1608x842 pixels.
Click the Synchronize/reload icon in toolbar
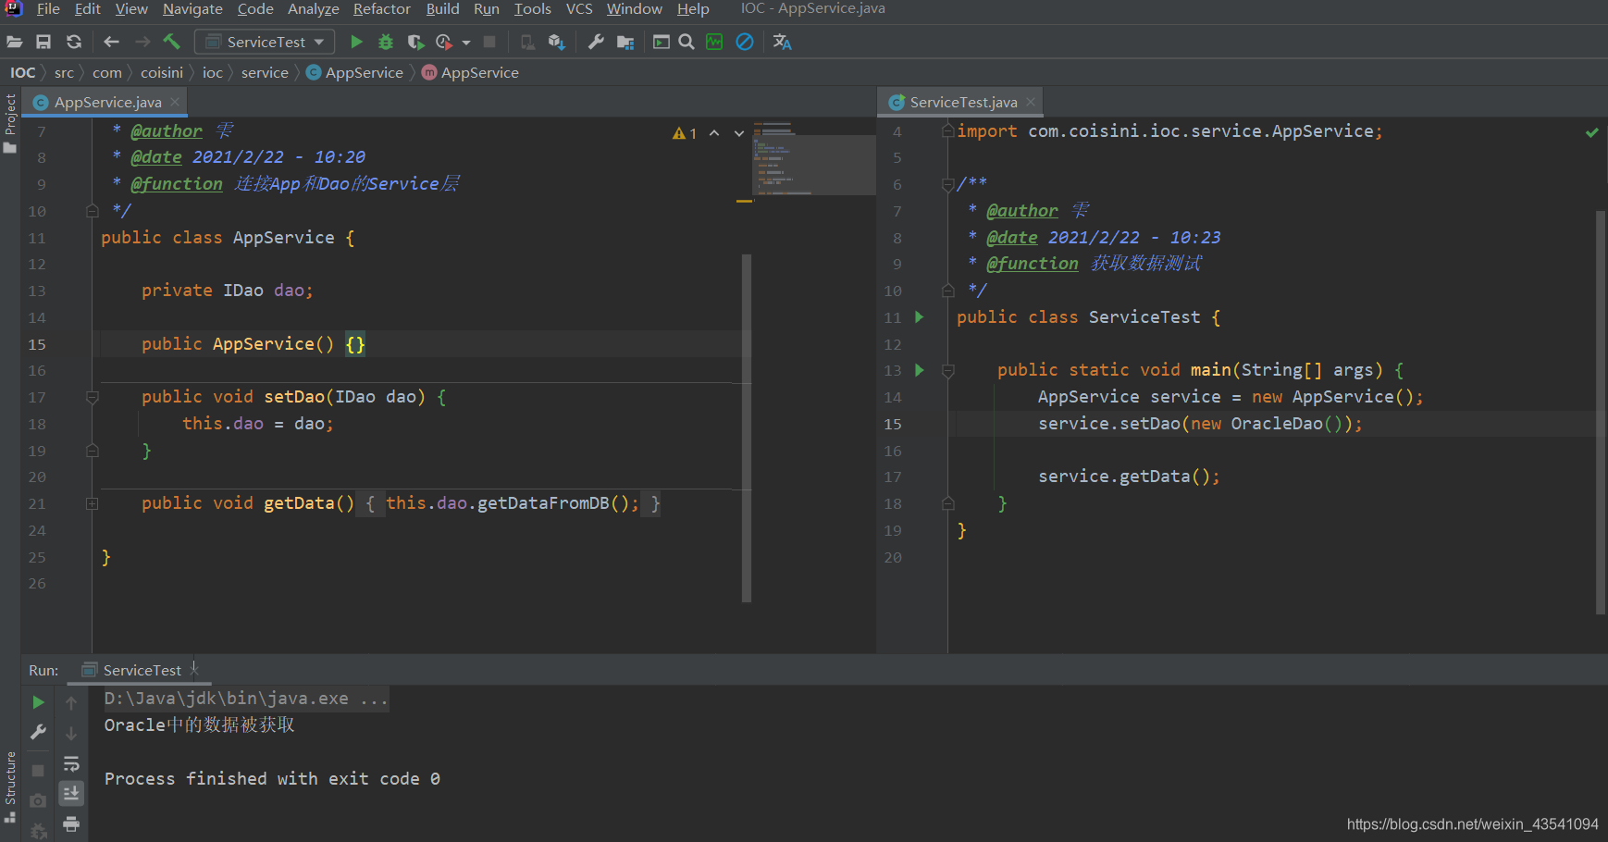click(74, 42)
